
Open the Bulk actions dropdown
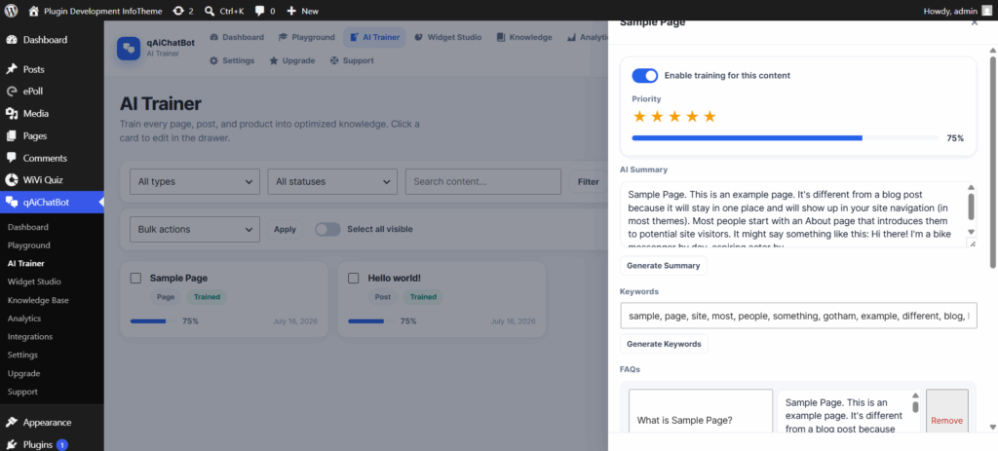195,230
